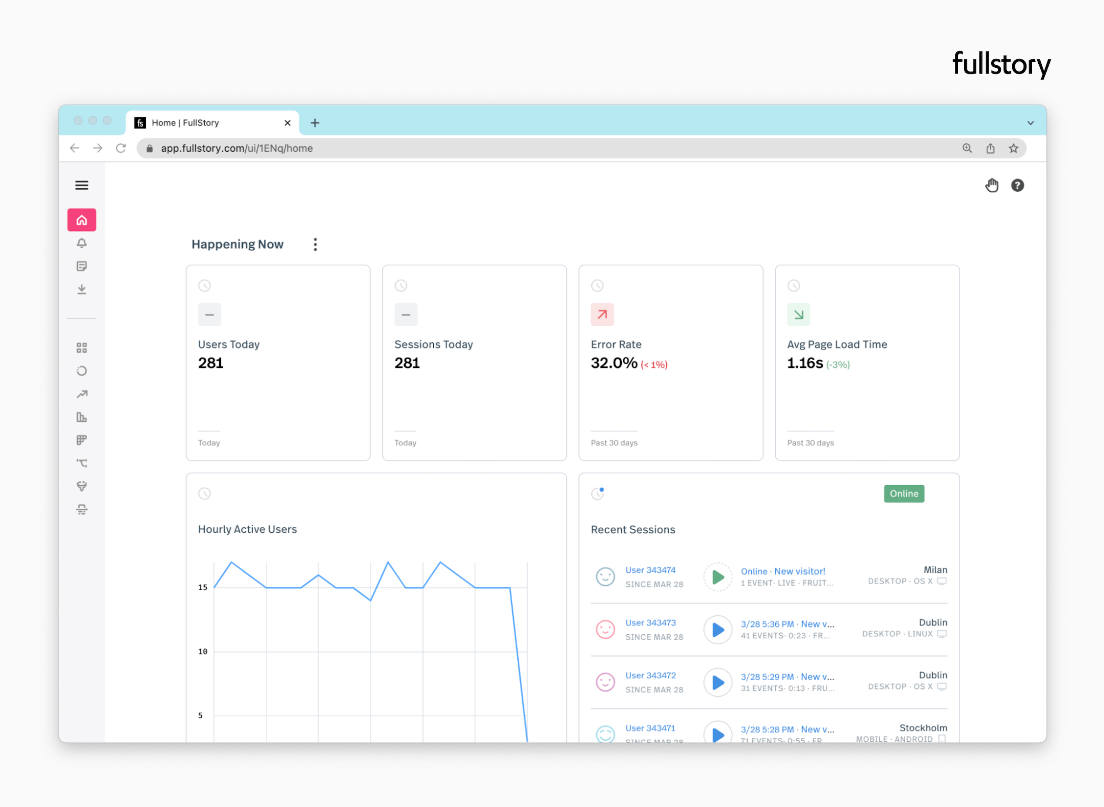Click the Heatmaps icon in sidebar
This screenshot has width=1104, height=807.
point(81,440)
